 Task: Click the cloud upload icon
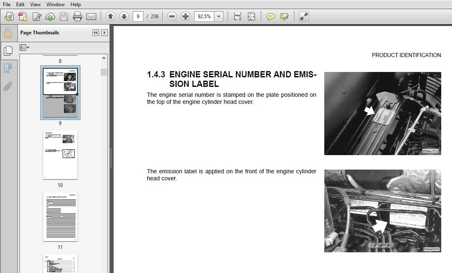(x=50, y=17)
